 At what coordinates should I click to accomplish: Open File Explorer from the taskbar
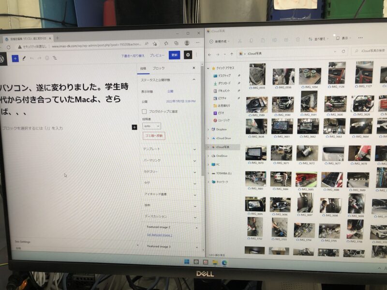(215, 262)
